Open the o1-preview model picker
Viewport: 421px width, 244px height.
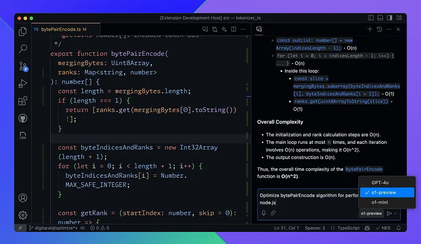pos(371,213)
